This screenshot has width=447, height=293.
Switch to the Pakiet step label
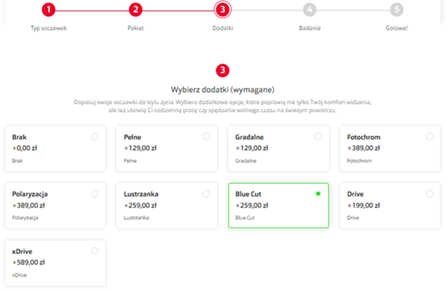point(136,28)
